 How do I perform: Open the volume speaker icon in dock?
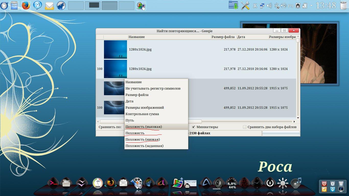(x=219, y=183)
